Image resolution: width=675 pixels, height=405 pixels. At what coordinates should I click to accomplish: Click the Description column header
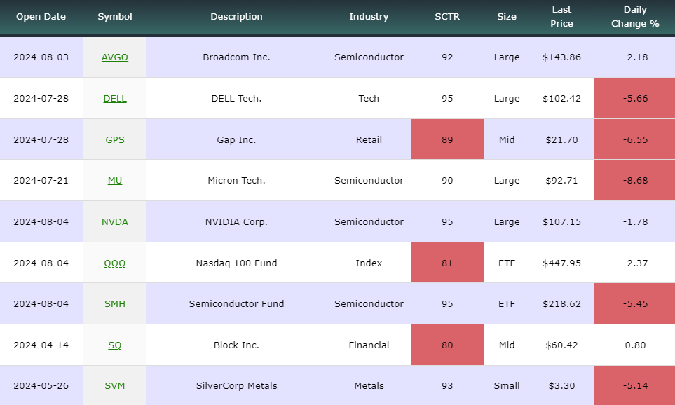[236, 17]
